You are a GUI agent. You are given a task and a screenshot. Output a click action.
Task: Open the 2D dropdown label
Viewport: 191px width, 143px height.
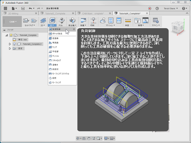[x=43, y=25]
